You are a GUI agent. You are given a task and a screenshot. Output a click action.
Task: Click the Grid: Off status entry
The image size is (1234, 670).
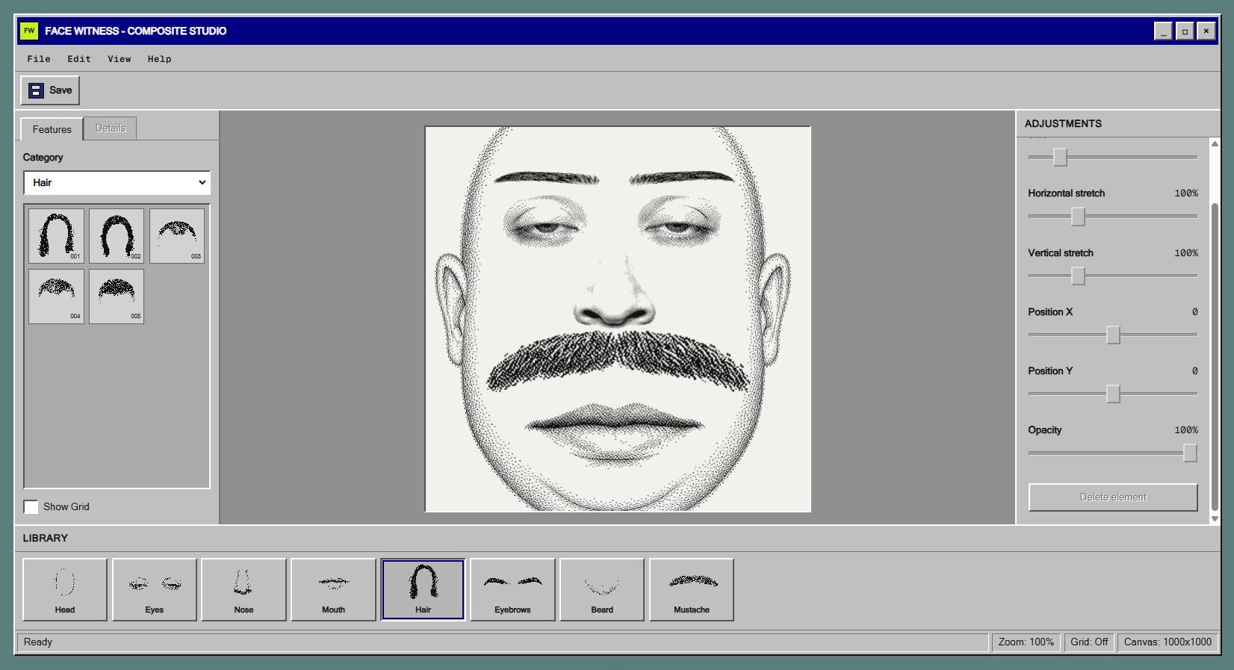tap(1089, 642)
